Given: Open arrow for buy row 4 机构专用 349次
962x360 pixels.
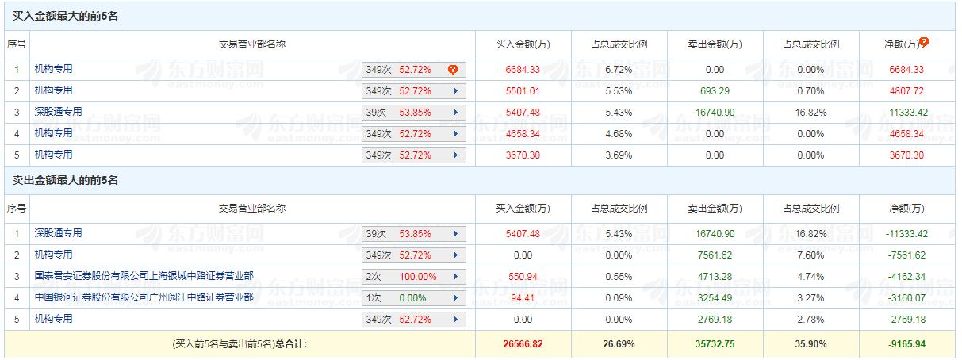Looking at the screenshot, I should [455, 133].
